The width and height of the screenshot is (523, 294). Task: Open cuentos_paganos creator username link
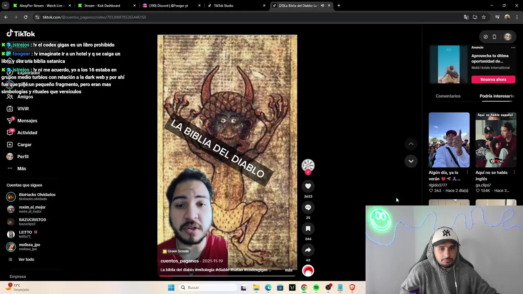coord(179,261)
